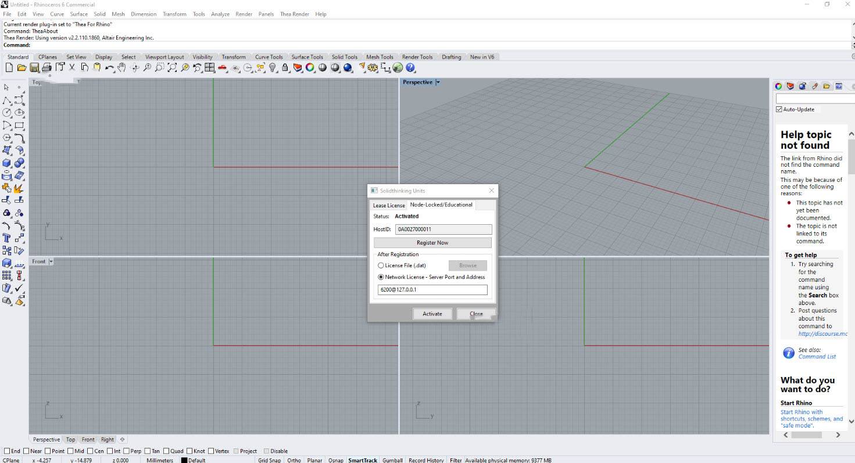The height and width of the screenshot is (463, 855).
Task: Click the add viewport tab plus icon
Action: point(123,440)
